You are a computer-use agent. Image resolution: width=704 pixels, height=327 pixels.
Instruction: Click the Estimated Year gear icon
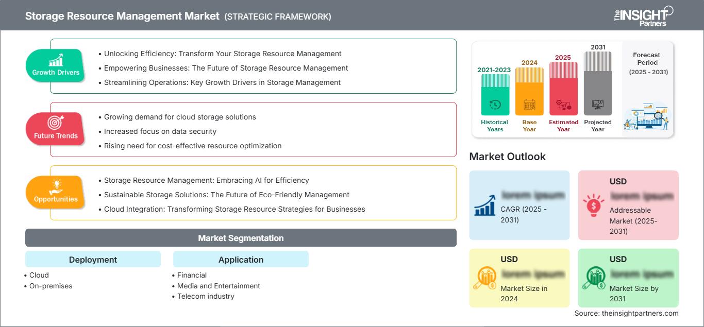tap(563, 105)
